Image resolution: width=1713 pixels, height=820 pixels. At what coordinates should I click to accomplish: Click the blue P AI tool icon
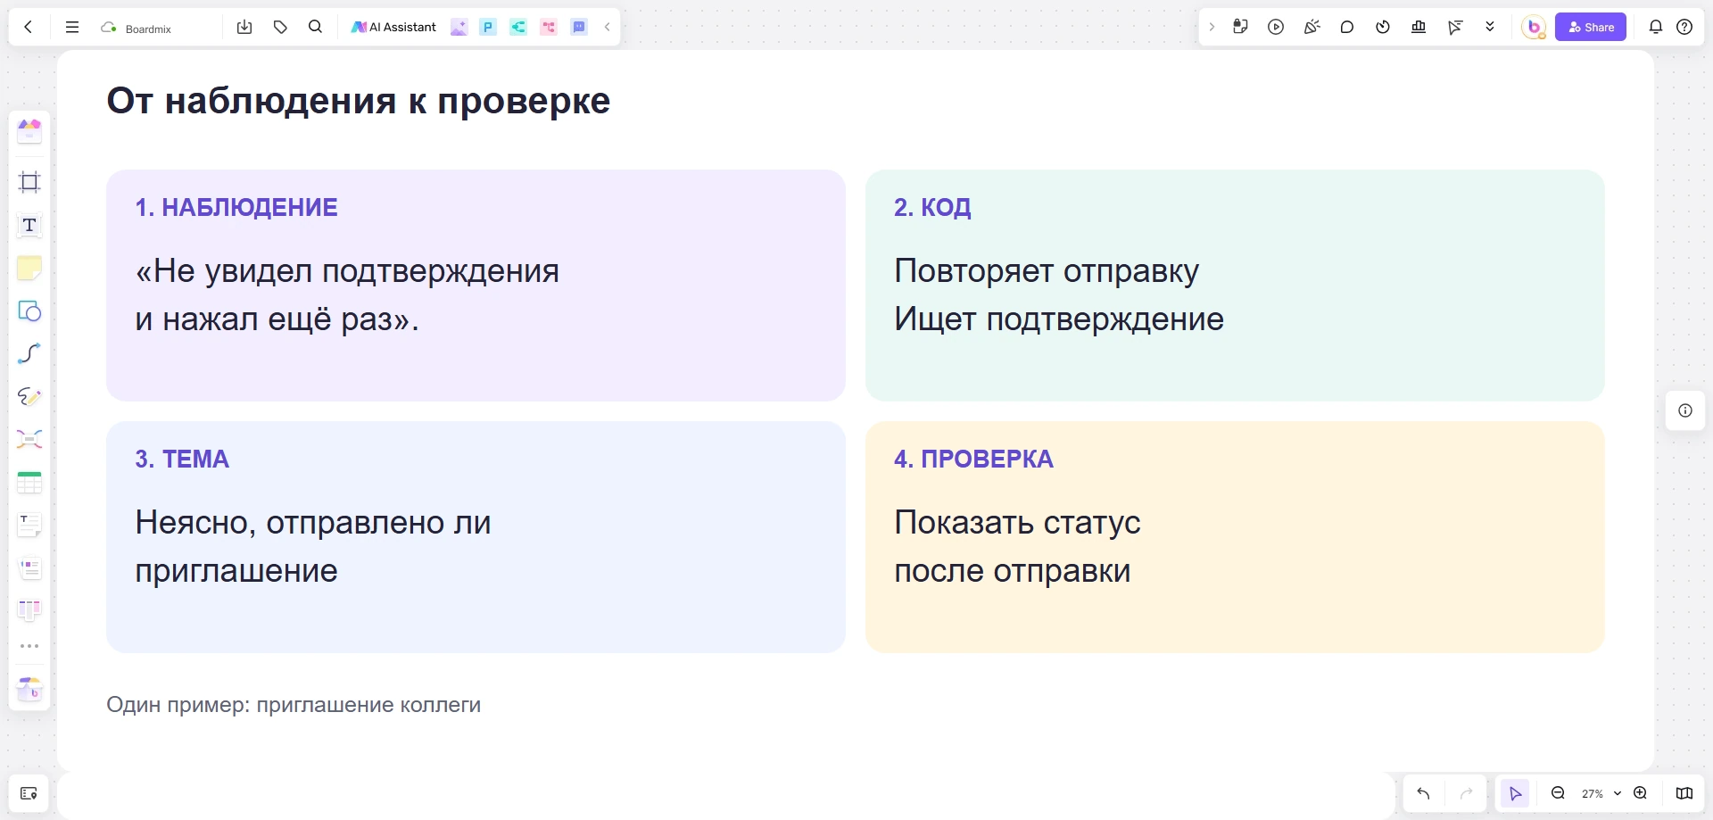[x=488, y=27]
